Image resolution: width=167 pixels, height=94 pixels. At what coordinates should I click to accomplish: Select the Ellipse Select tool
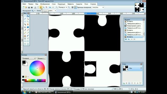point(25,21)
